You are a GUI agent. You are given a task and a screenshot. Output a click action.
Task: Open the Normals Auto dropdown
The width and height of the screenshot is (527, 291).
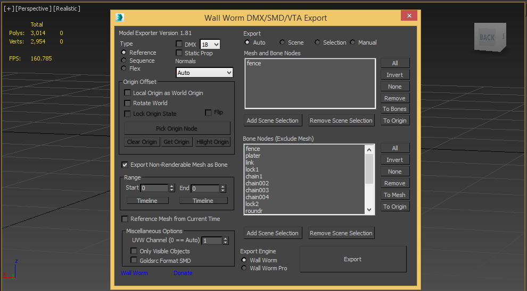pyautogui.click(x=204, y=73)
